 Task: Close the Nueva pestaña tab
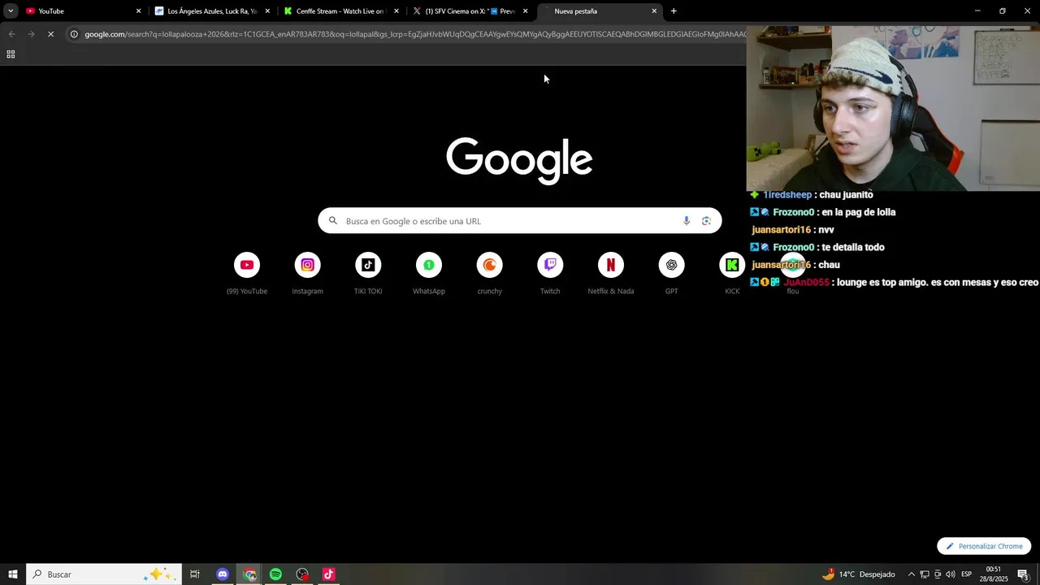(x=654, y=11)
